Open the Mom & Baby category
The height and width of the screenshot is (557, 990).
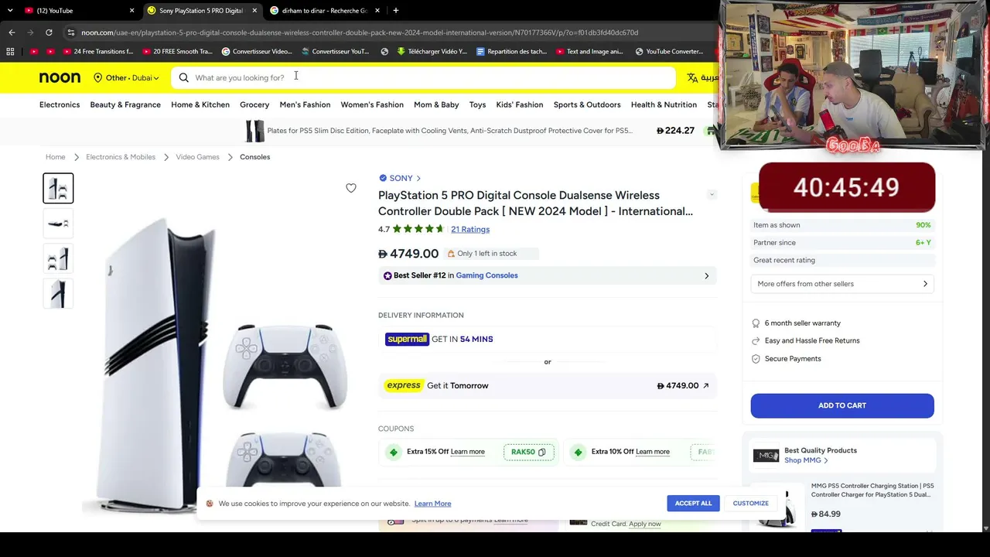(x=436, y=104)
